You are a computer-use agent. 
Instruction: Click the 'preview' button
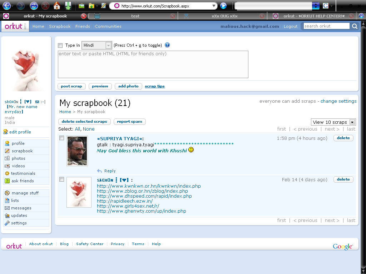(x=100, y=86)
